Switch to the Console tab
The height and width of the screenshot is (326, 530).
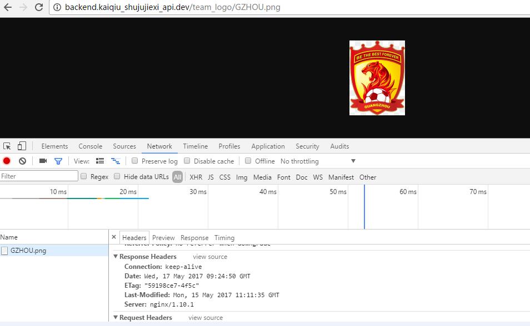90,146
